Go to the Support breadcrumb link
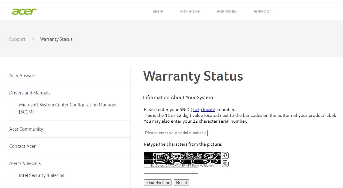The width and height of the screenshot is (343, 188). [x=17, y=39]
